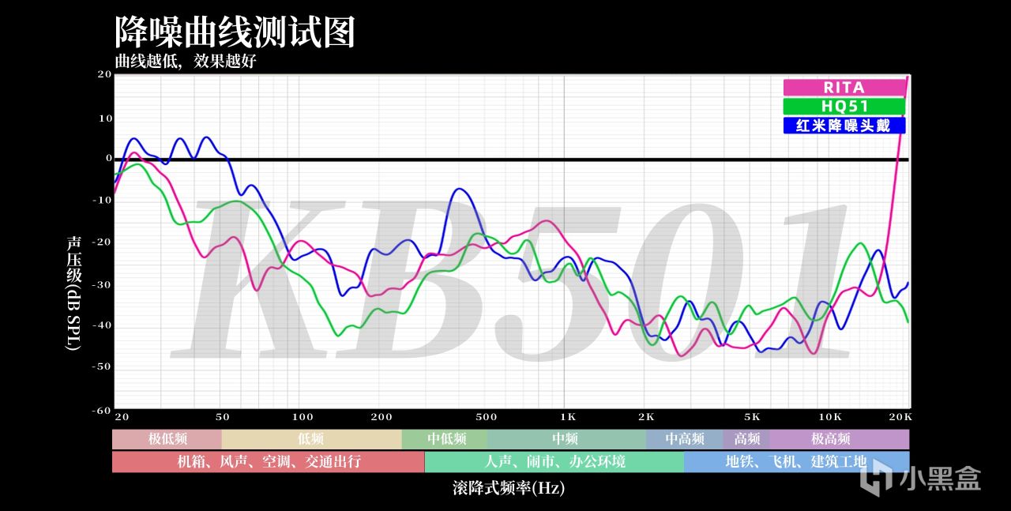This screenshot has width=1011, height=511.
Task: Select the 中高频 frequency band
Action: 684,439
